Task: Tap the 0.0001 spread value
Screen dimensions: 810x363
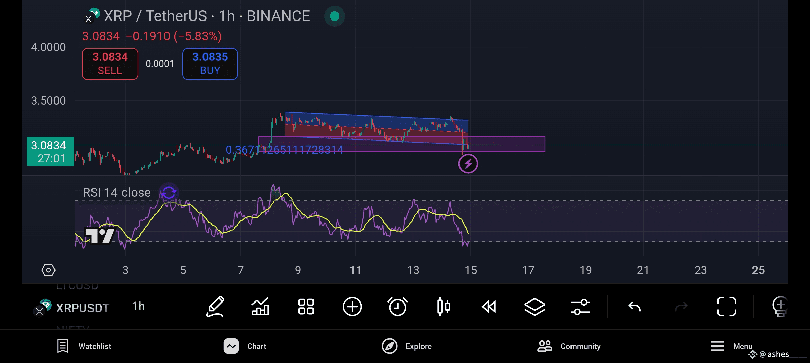Action: click(160, 64)
